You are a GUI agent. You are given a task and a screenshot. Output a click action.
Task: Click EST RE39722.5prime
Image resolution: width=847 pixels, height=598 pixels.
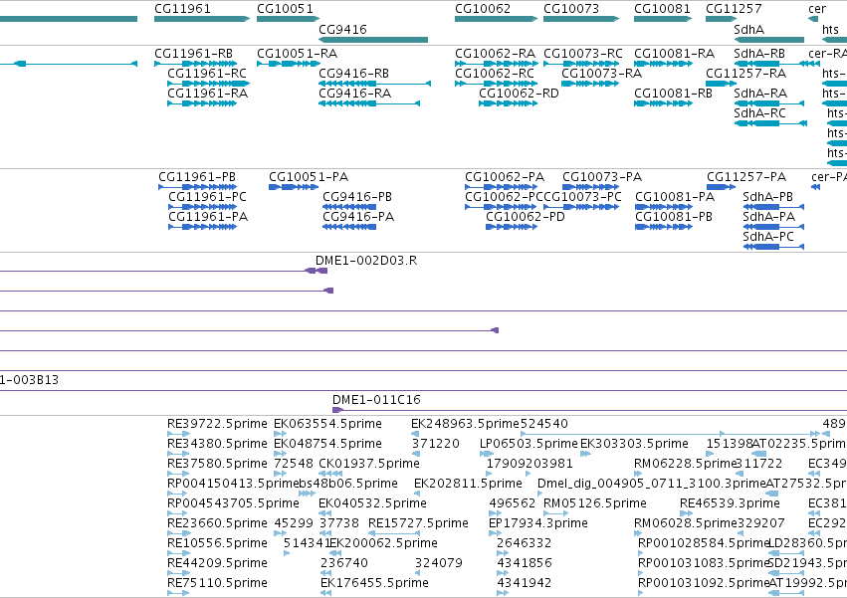179,434
